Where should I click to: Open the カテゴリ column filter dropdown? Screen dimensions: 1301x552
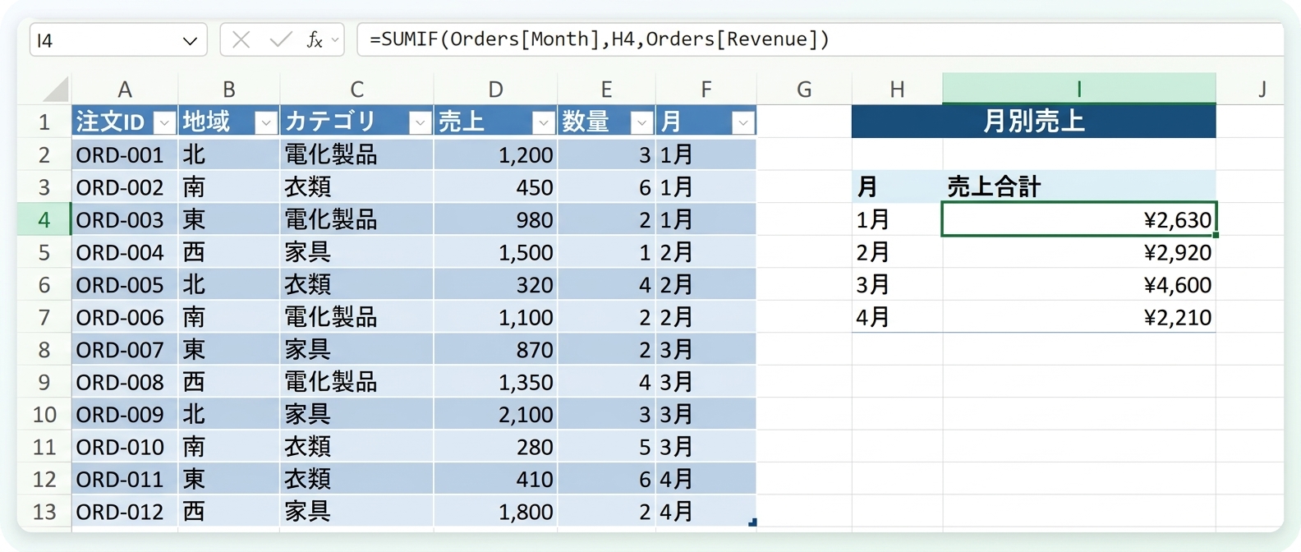(x=420, y=122)
